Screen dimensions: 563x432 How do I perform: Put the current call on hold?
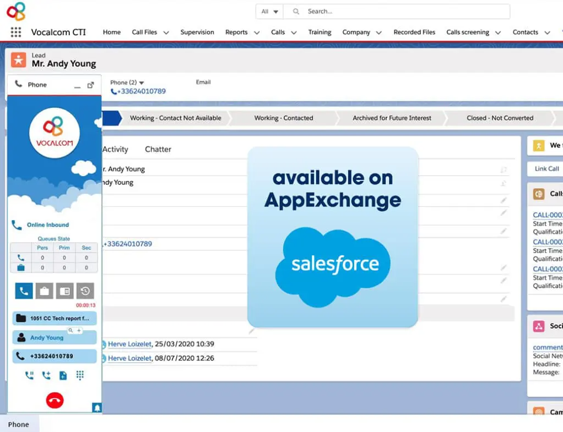[30, 375]
